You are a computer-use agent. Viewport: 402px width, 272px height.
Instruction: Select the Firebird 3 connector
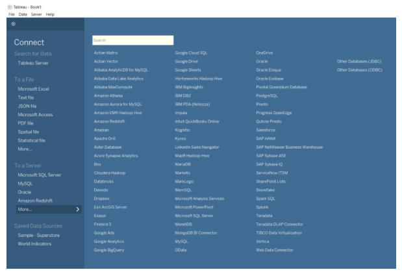pyautogui.click(x=103, y=225)
